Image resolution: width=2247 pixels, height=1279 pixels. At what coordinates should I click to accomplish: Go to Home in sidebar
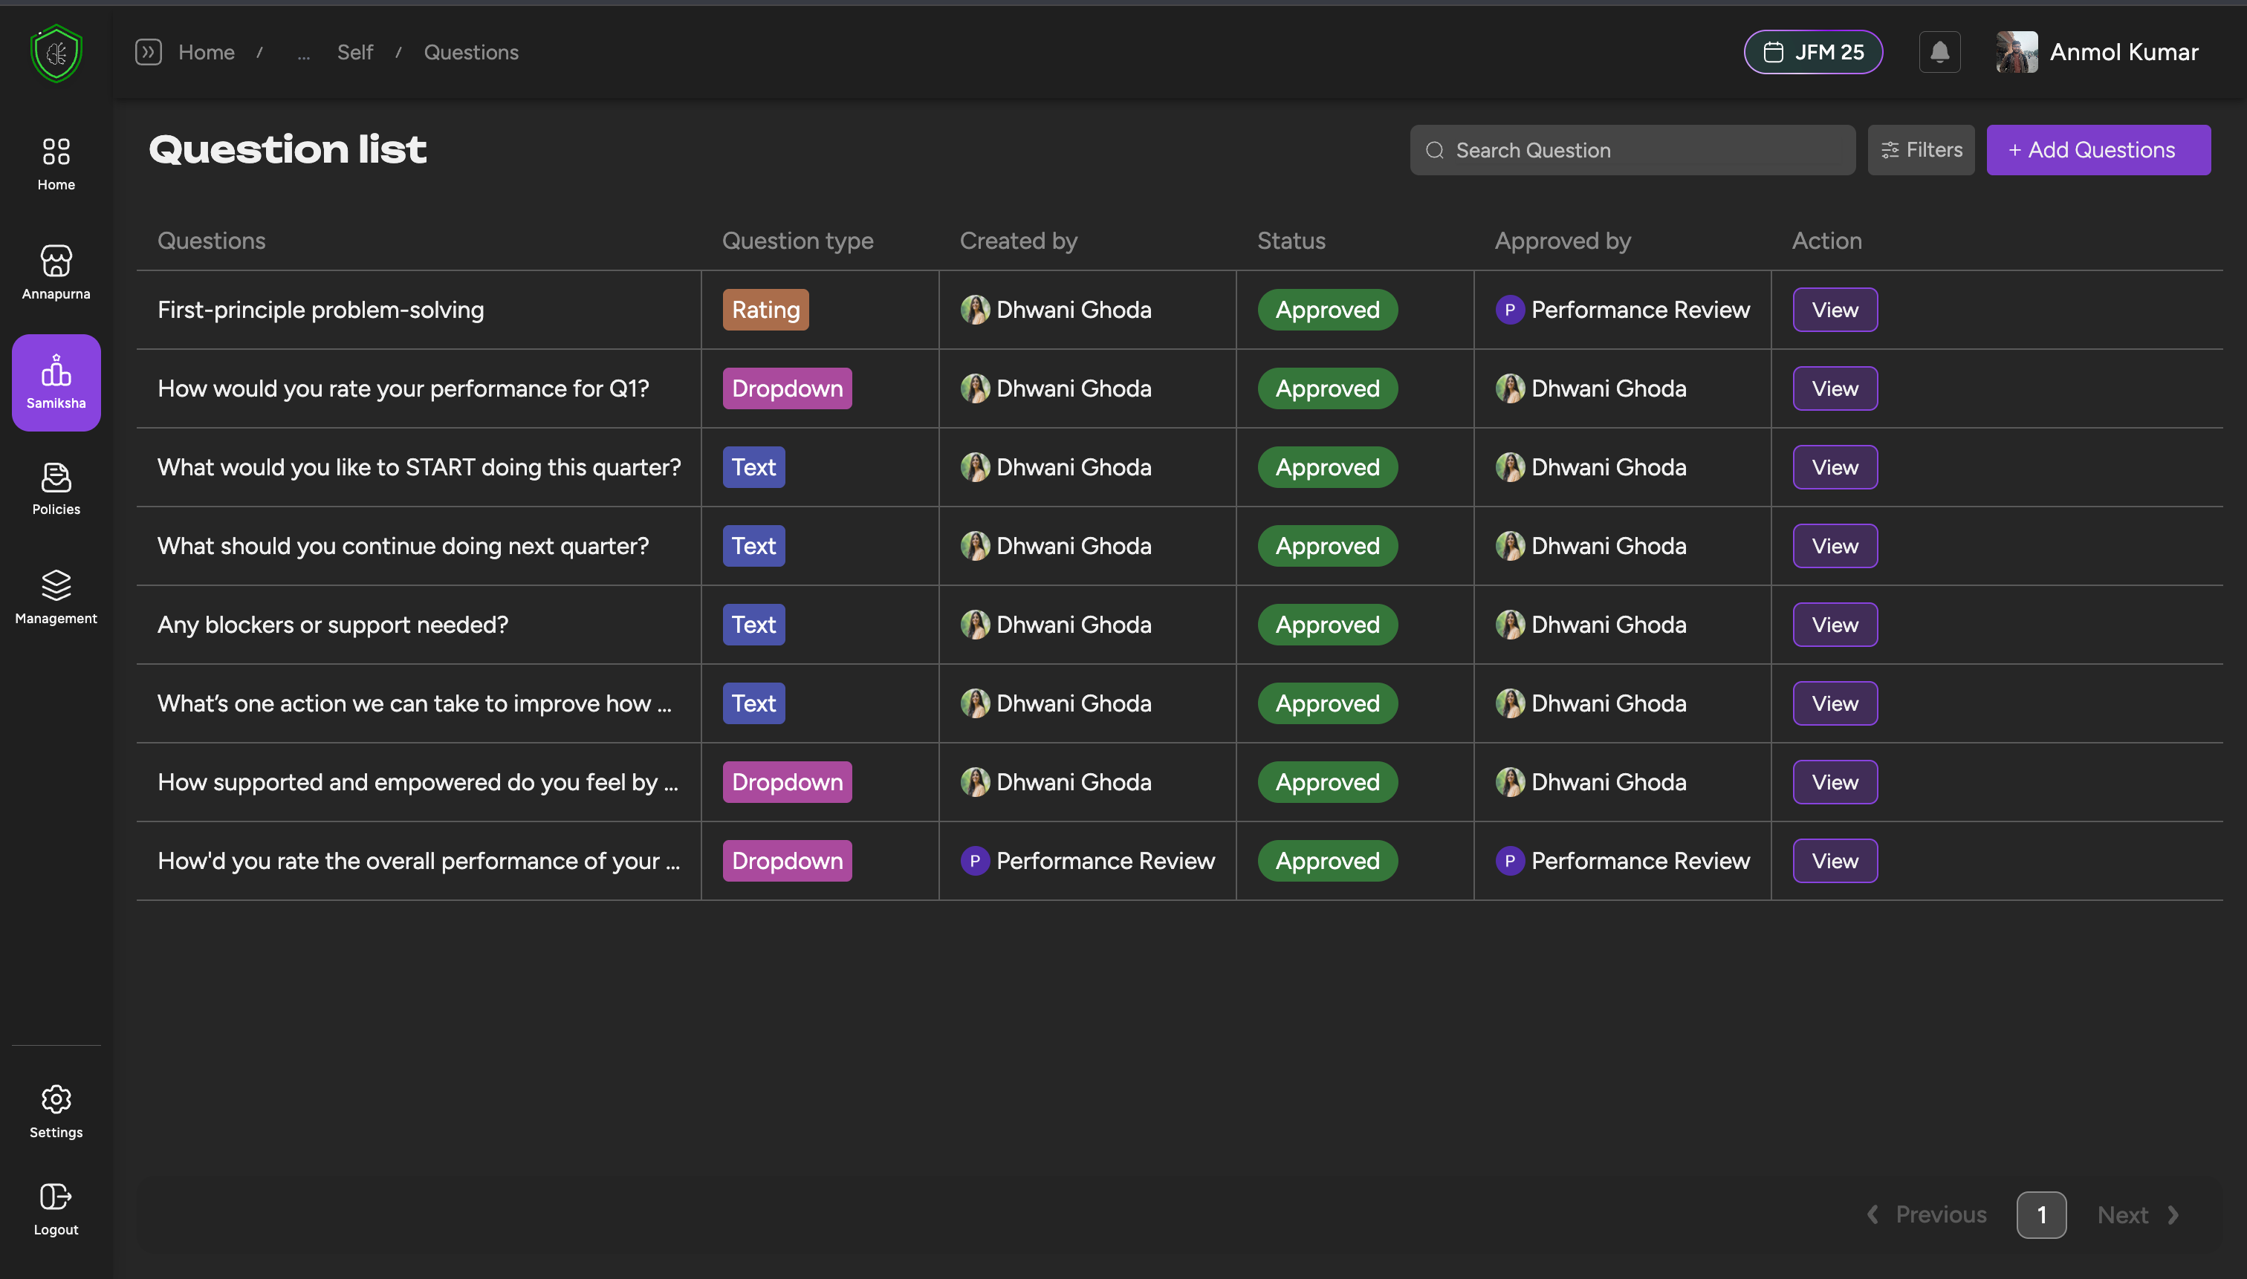point(56,163)
